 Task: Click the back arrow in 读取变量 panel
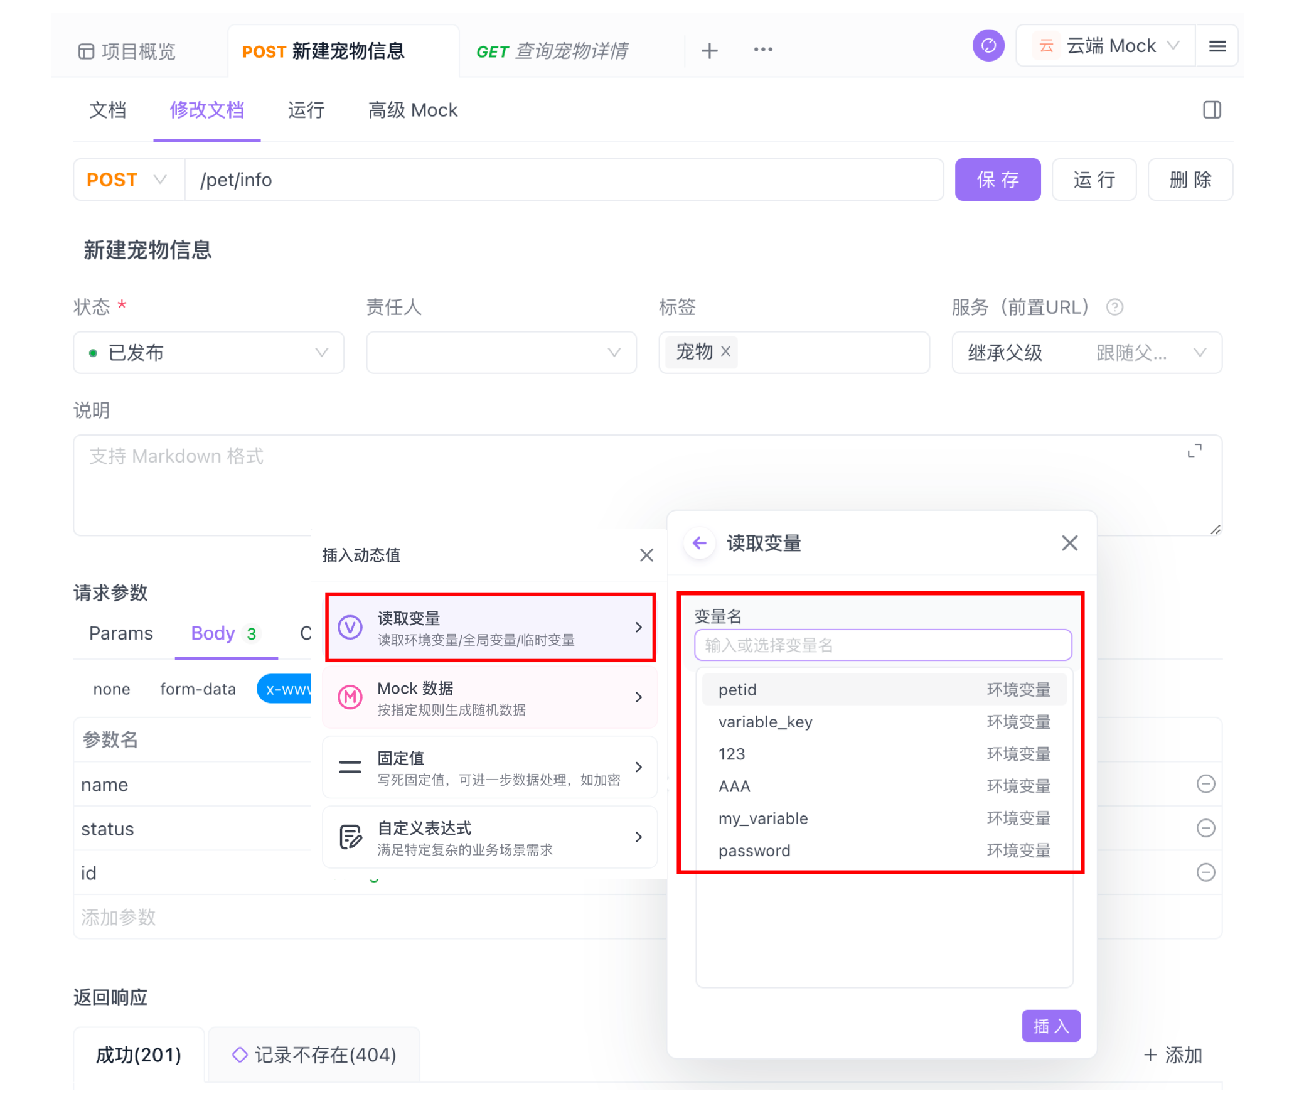click(699, 542)
